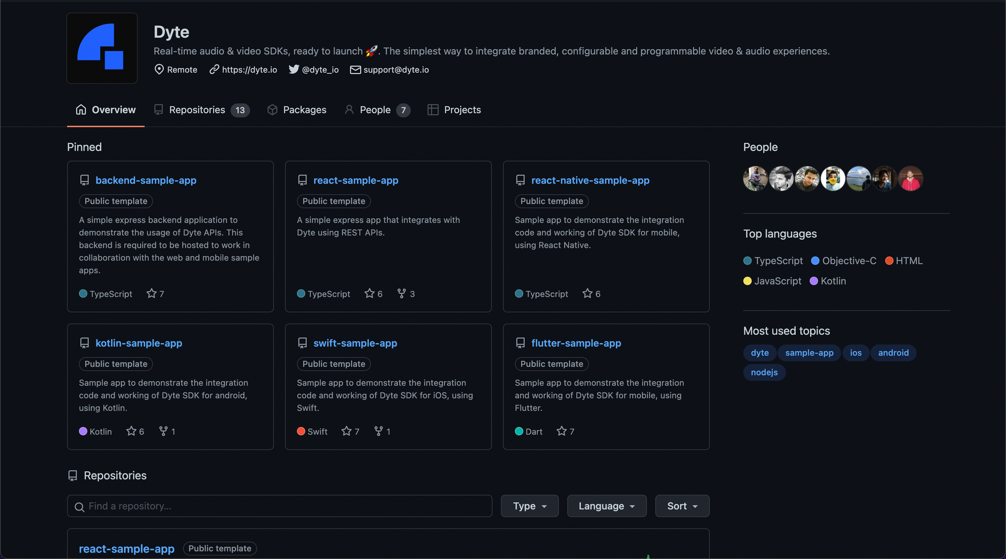Screen dimensions: 1006x559
Task: Open the backend-sample-app repository
Action: point(146,180)
